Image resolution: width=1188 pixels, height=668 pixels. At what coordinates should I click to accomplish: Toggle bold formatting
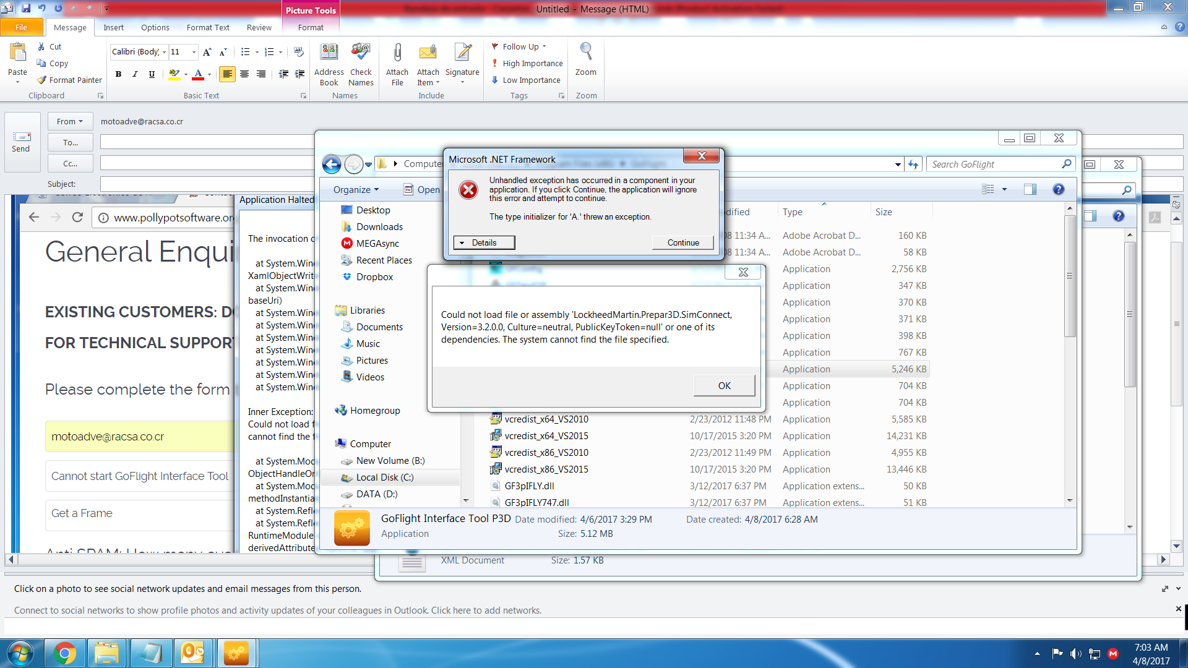(118, 74)
